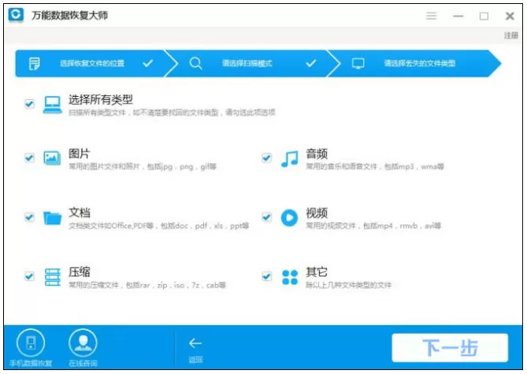Image resolution: width=527 pixels, height=374 pixels.
Task: Click the stacked archive icon next to 压缩
Action: pyautogui.click(x=53, y=277)
